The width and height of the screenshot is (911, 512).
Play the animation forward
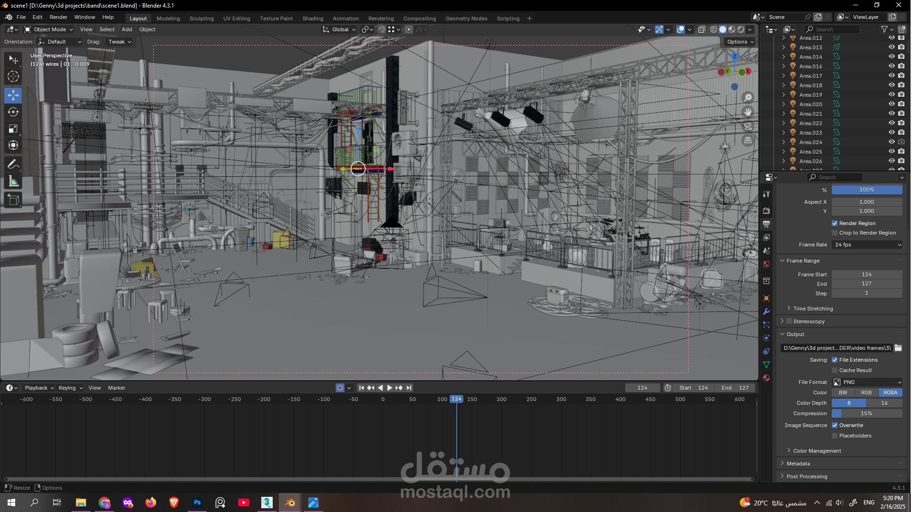pyautogui.click(x=390, y=388)
